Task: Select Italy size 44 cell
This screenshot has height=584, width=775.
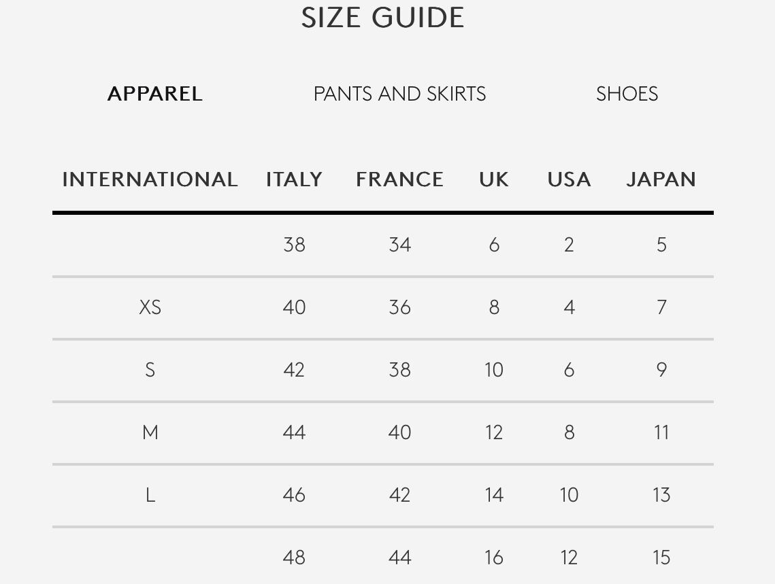Action: pos(294,432)
